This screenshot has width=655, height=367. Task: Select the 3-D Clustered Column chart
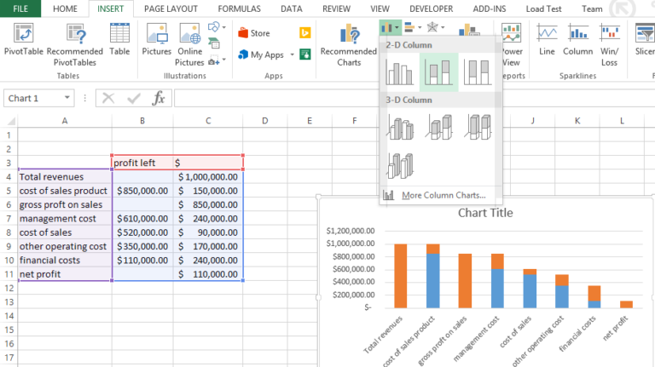(400, 127)
